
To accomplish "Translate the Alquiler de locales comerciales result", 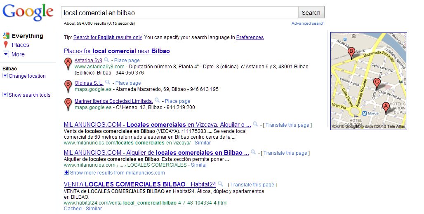I will pyautogui.click(x=285, y=153).
